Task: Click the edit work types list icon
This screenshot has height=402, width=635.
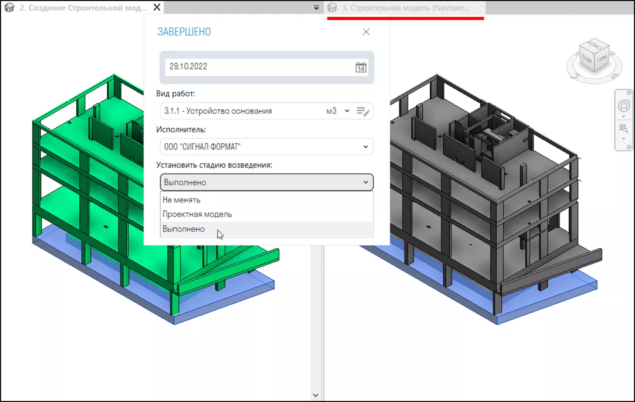Action: point(363,111)
